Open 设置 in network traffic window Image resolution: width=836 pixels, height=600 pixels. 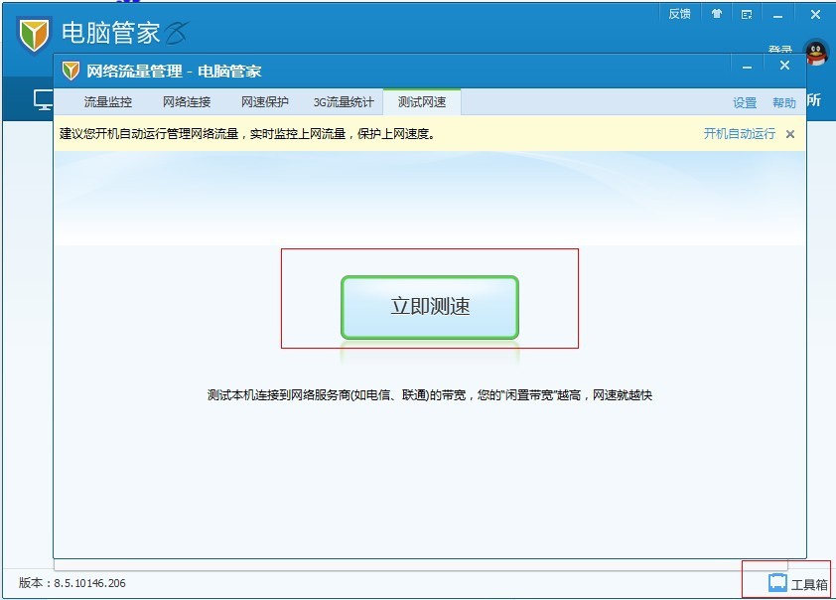pyautogui.click(x=745, y=103)
